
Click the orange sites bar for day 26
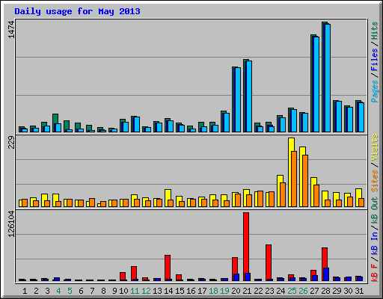(x=305, y=181)
